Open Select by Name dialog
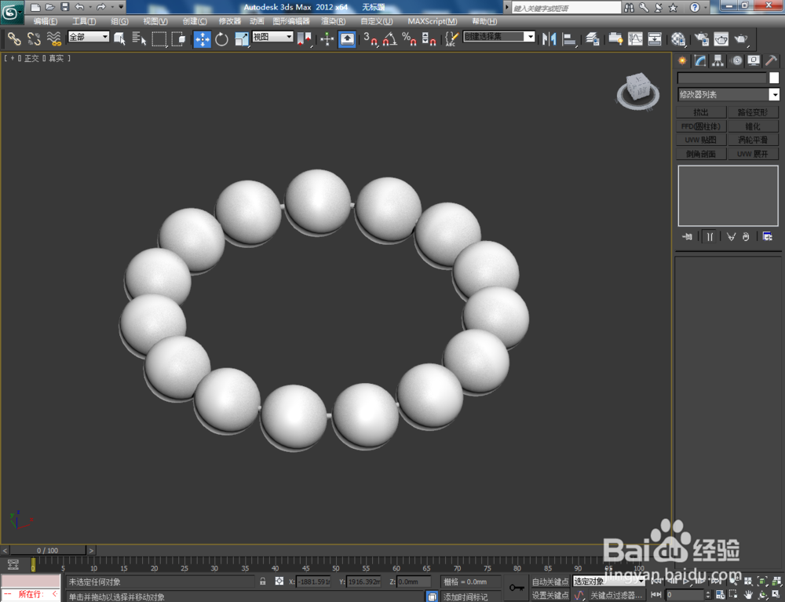This screenshot has width=785, height=602. click(141, 38)
